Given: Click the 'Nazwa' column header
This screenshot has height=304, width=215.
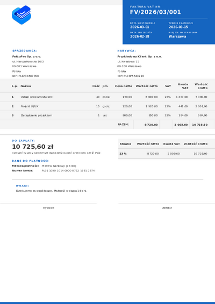Looking at the screenshot, I should [26, 86].
